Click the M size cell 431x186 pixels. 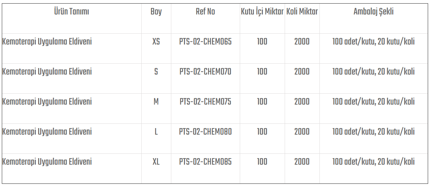coord(156,102)
